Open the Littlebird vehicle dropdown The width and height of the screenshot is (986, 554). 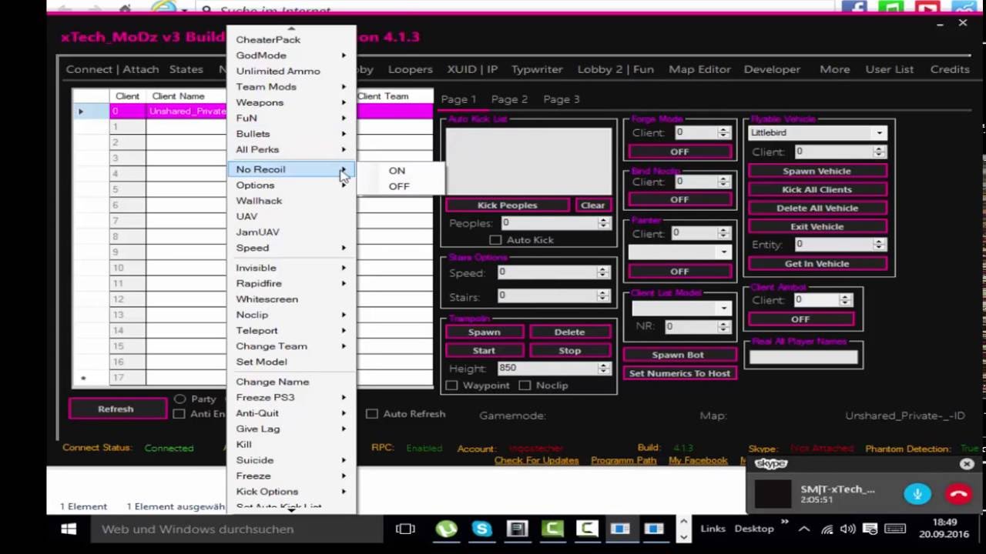tap(879, 132)
